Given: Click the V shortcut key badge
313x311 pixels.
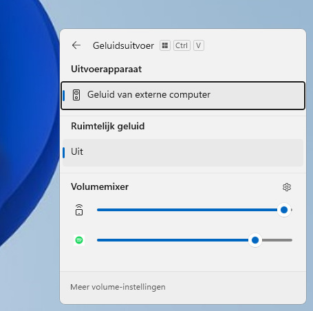Looking at the screenshot, I should click(199, 45).
